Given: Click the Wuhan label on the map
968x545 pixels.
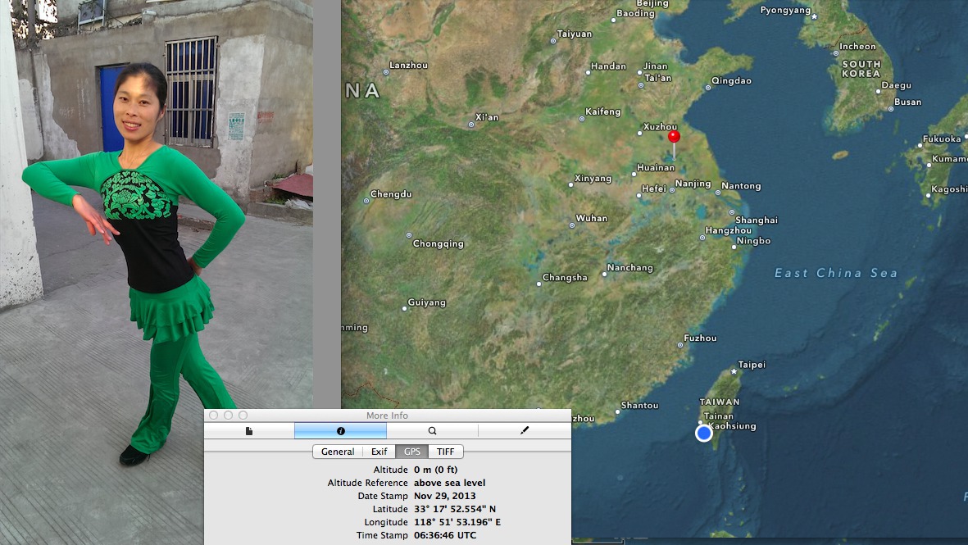Looking at the screenshot, I should (x=592, y=219).
